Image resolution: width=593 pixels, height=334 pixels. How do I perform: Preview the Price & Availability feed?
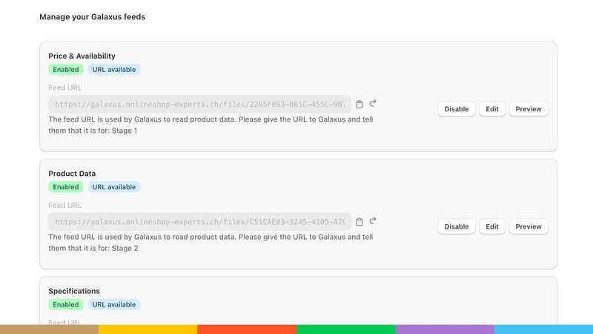pyautogui.click(x=529, y=109)
